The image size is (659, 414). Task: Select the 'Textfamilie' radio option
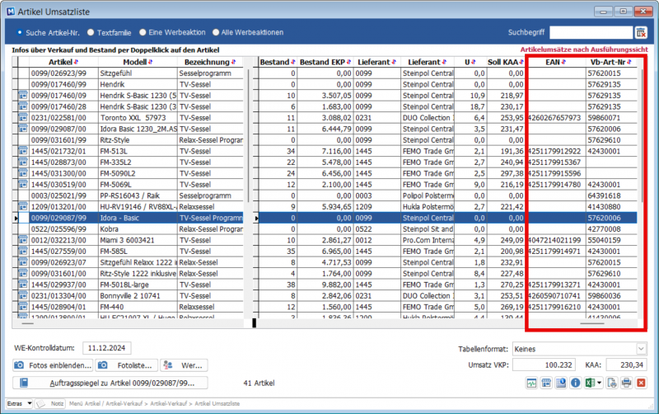91,32
